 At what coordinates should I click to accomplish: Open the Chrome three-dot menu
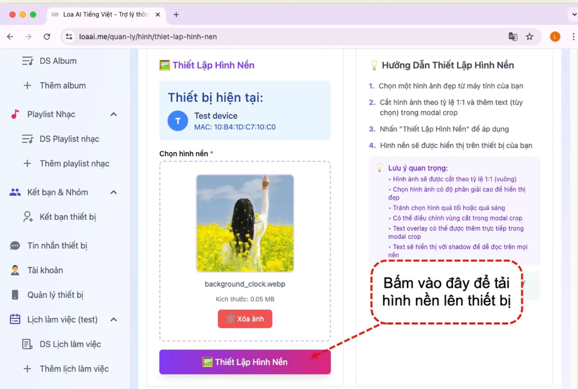pyautogui.click(x=573, y=37)
